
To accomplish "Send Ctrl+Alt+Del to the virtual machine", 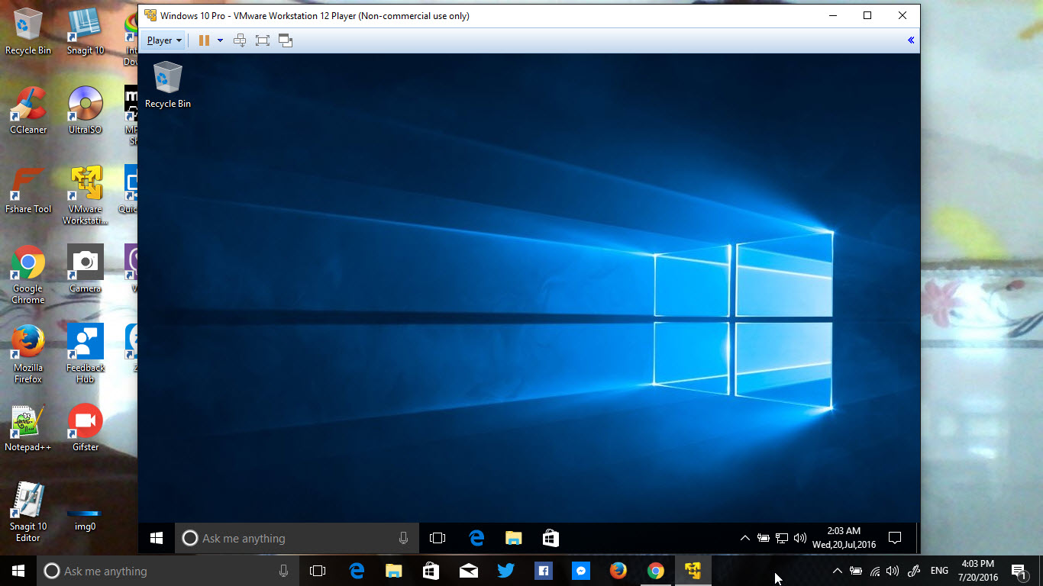I will pos(240,40).
